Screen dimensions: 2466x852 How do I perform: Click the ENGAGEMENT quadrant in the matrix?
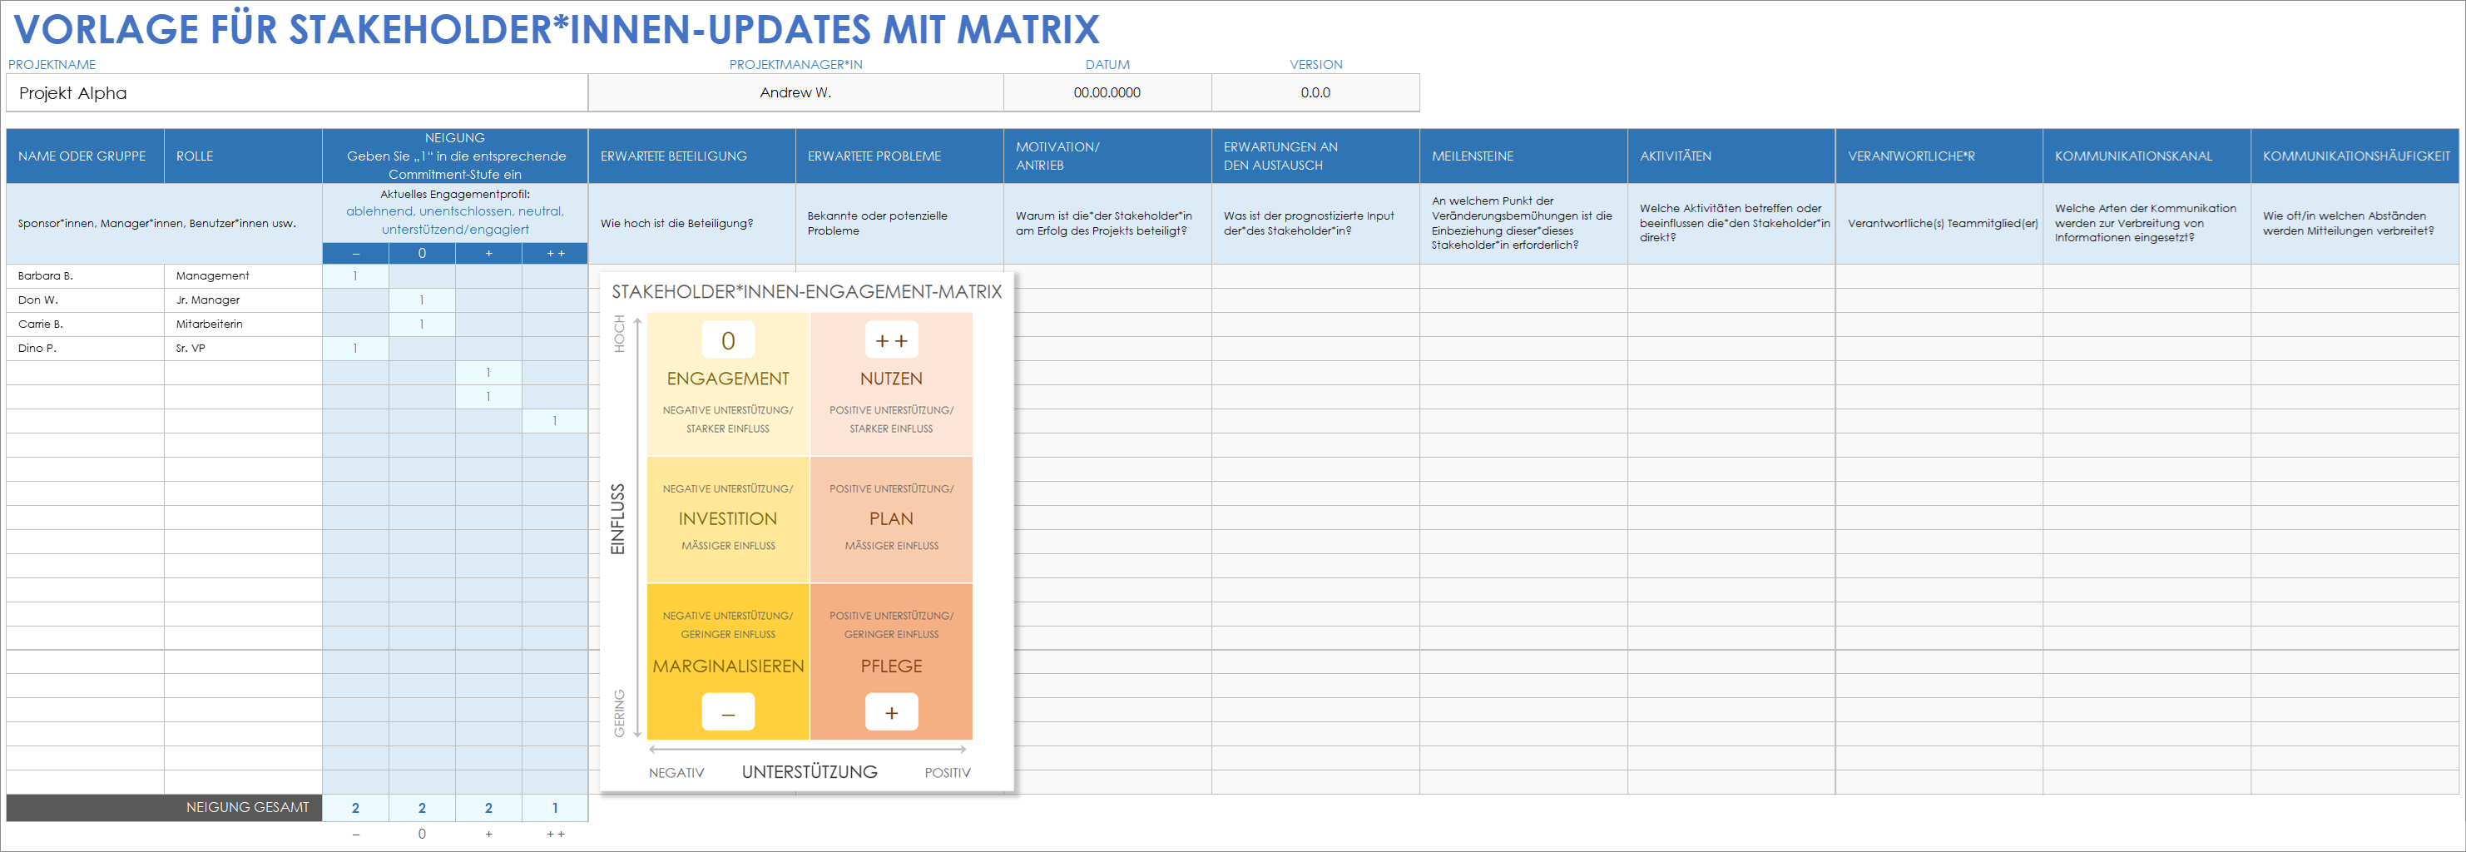[x=729, y=384]
